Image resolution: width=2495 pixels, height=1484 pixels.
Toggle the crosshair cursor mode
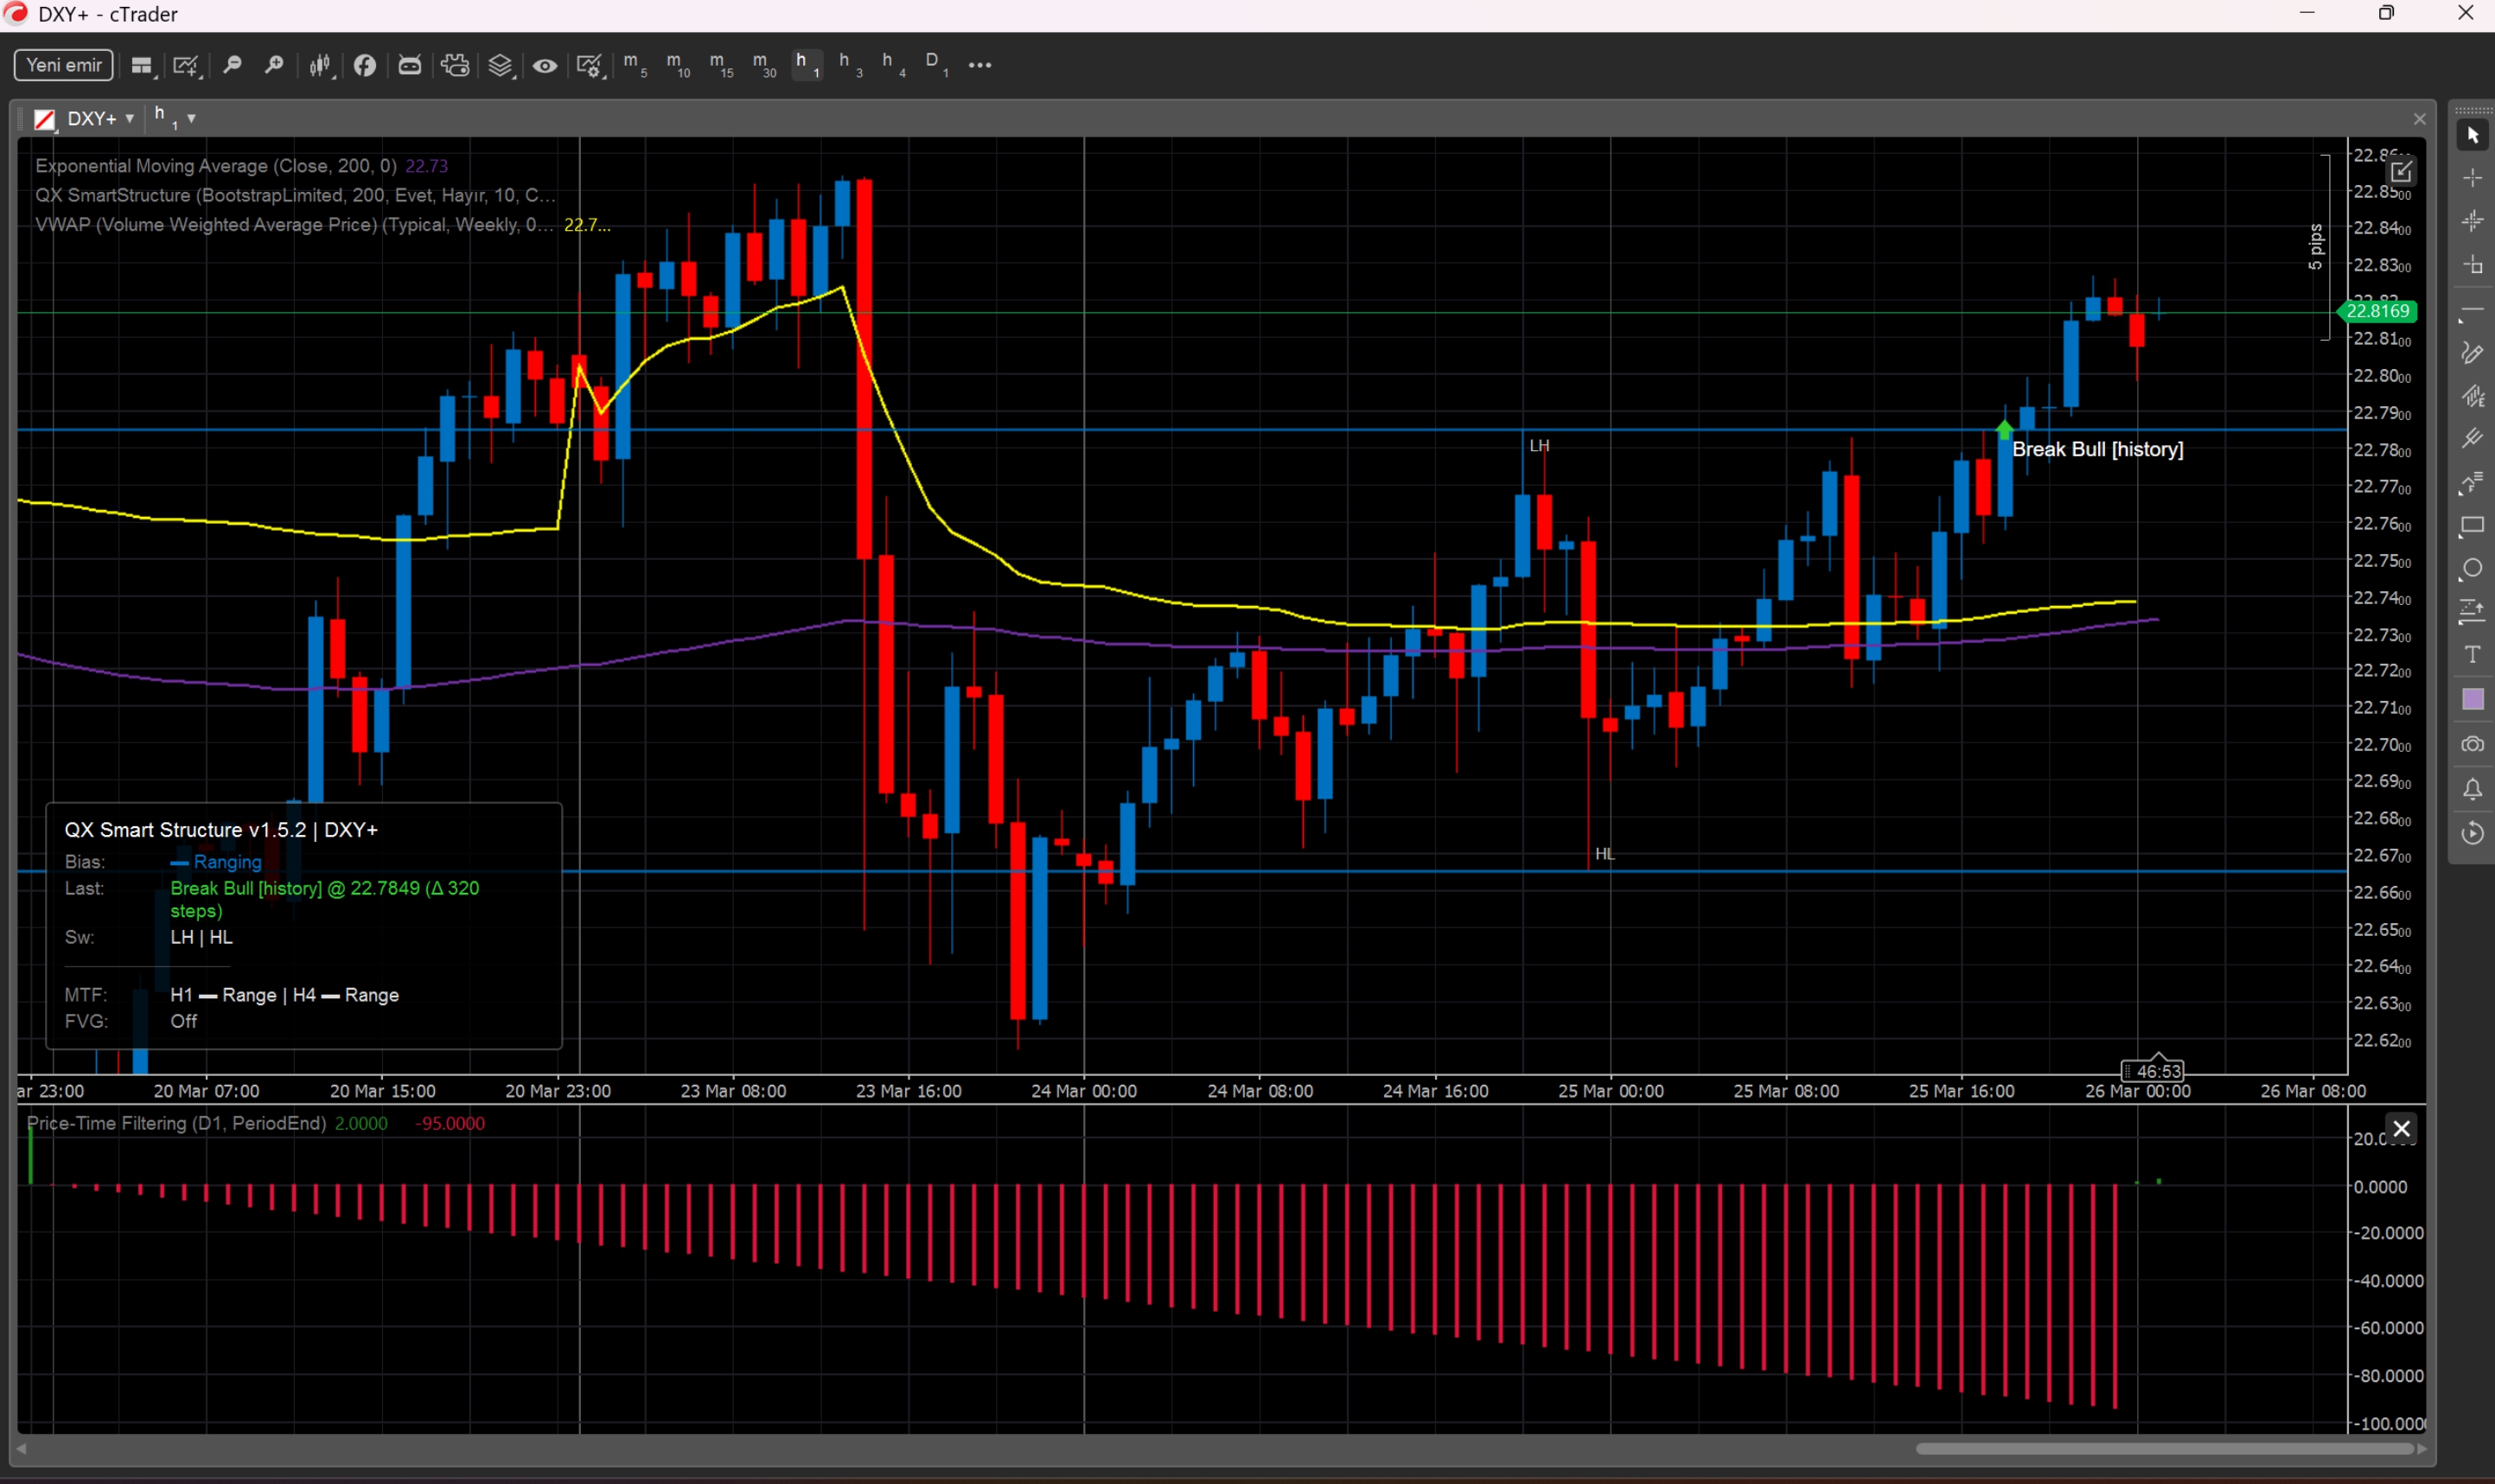click(x=2473, y=178)
